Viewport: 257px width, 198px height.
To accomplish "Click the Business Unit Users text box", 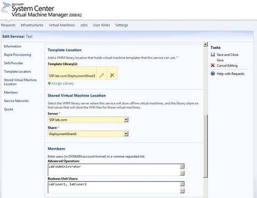I will [x=114, y=187].
